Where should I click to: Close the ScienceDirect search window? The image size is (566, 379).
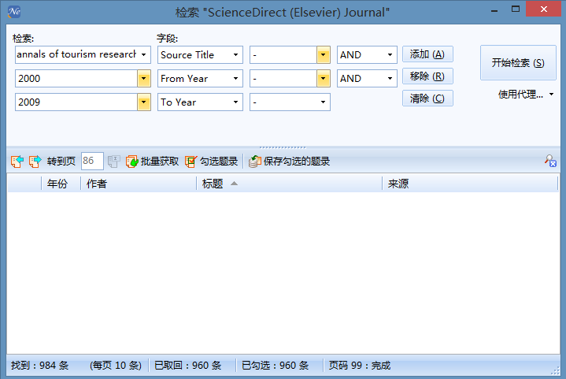tap(544, 9)
